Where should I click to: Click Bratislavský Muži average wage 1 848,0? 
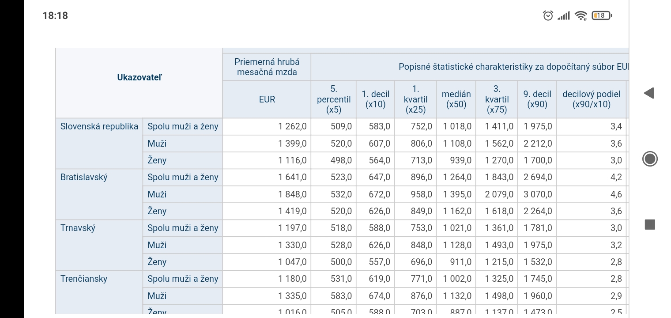tap(292, 194)
